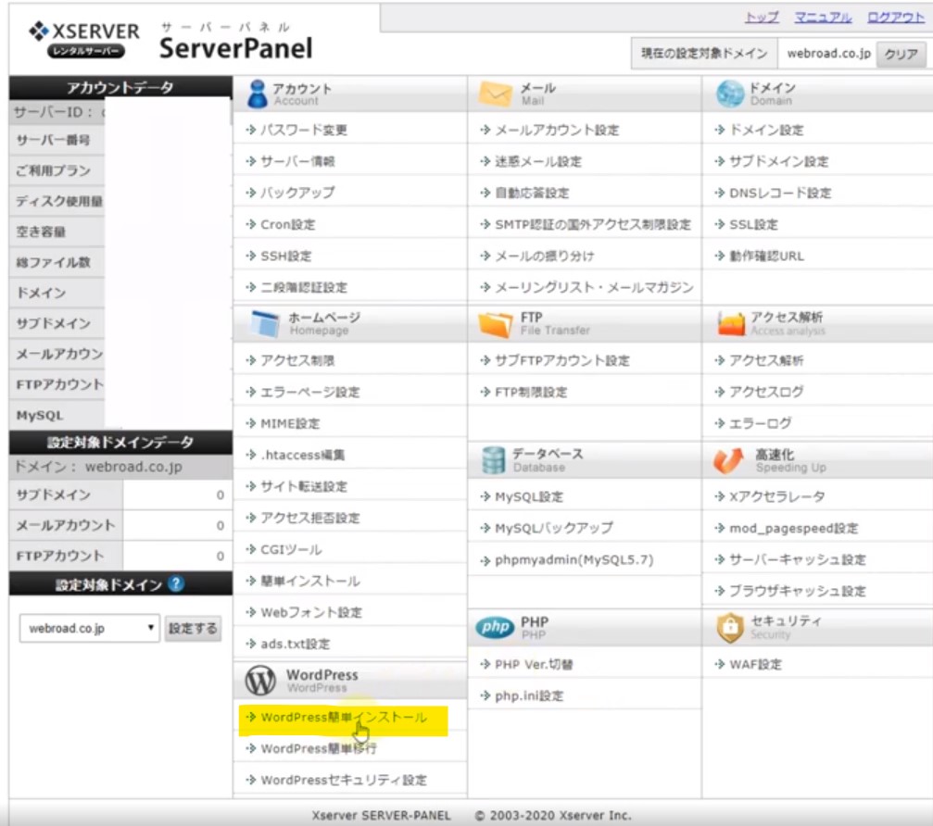Open Xアクセラレータ
This screenshot has height=826, width=933.
coord(776,496)
